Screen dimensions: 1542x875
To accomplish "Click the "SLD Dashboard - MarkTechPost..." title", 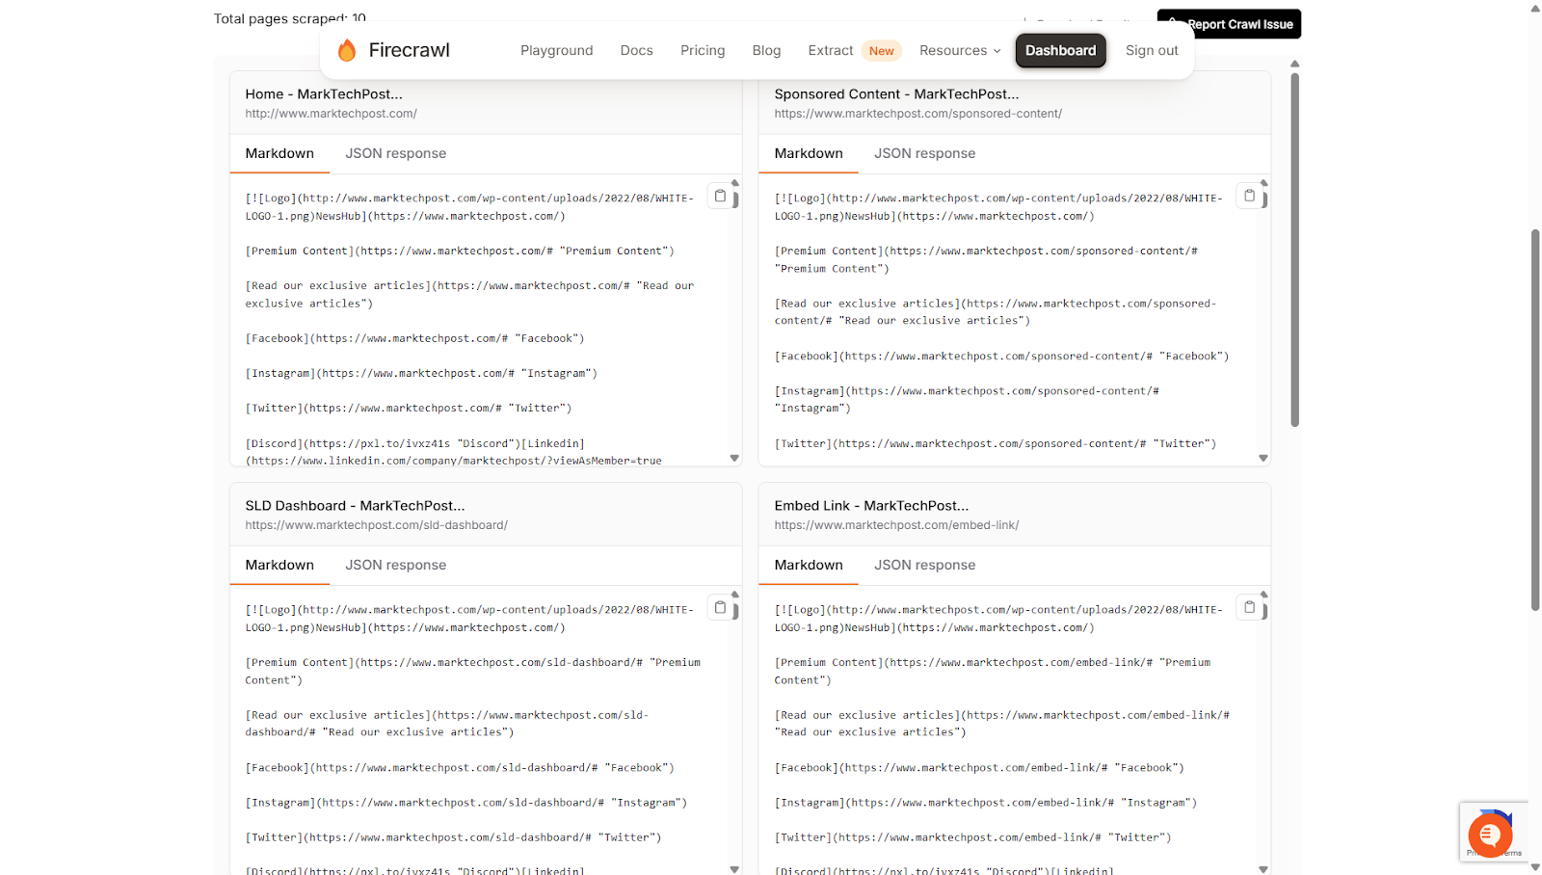I will point(355,505).
